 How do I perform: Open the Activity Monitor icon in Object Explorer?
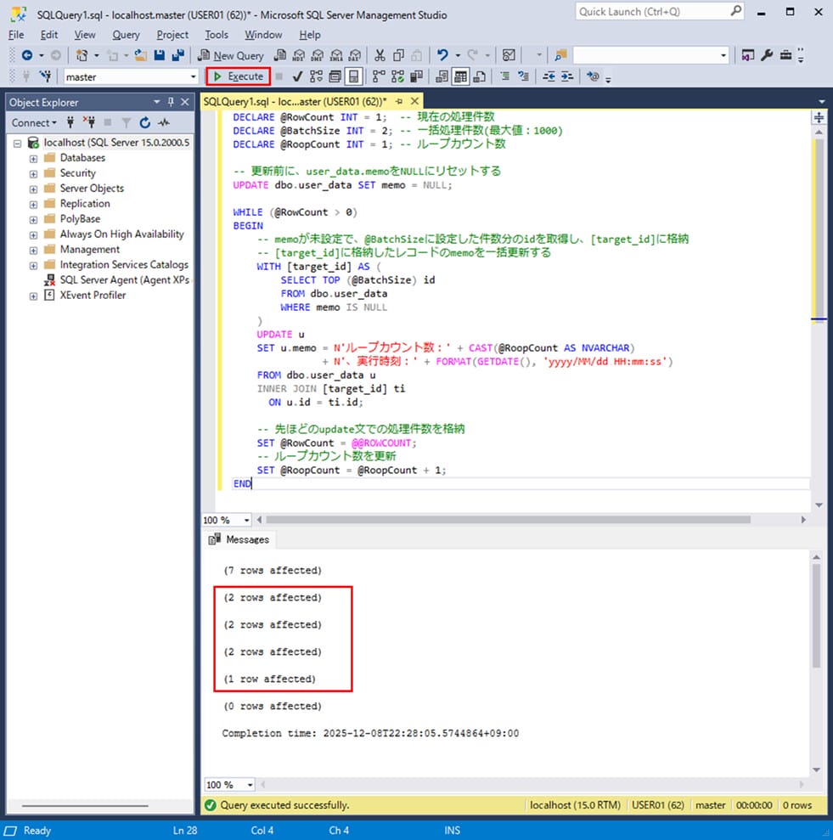(x=163, y=122)
